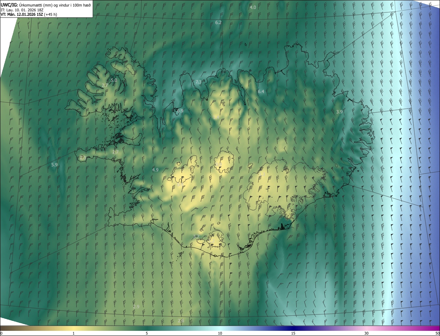The image size is (440, 336).
Task: Click the 3.9 value label
Action: 339,112
